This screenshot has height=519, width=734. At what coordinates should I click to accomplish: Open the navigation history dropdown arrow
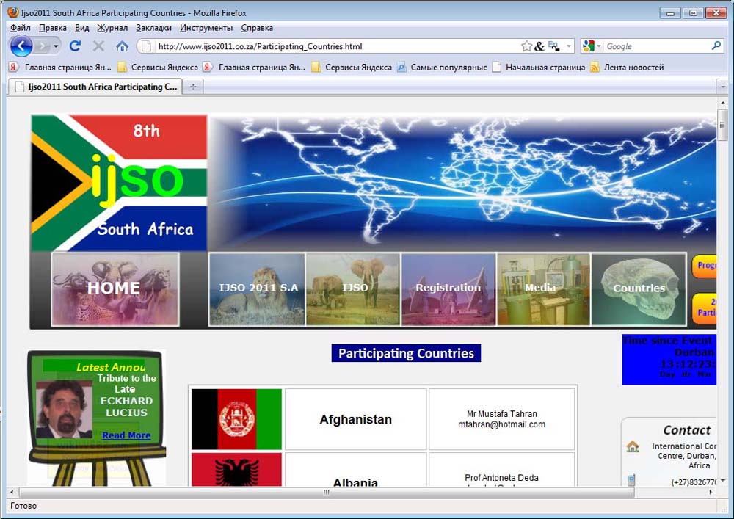(57, 46)
